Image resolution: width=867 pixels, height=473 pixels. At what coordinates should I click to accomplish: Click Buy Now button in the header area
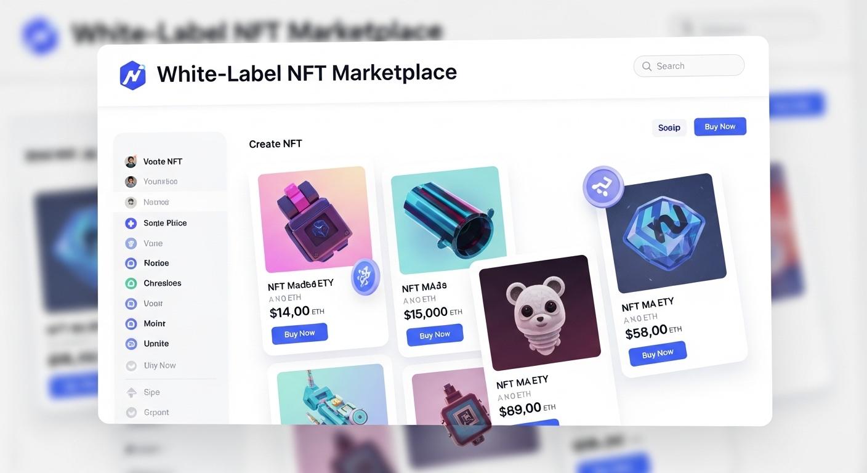tap(720, 126)
